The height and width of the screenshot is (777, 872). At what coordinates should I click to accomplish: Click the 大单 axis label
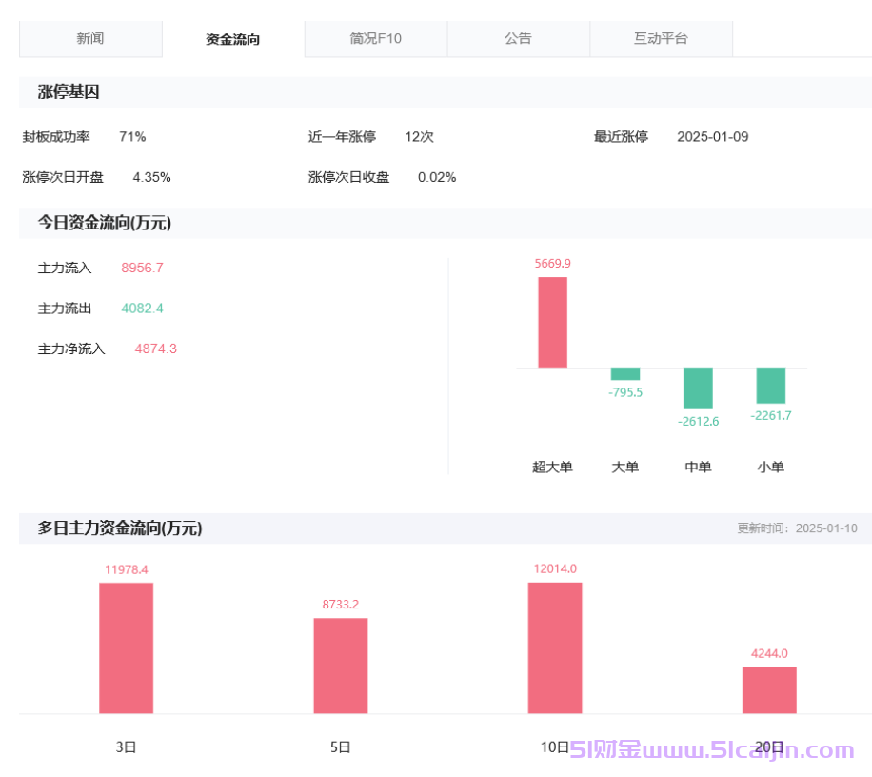[625, 467]
